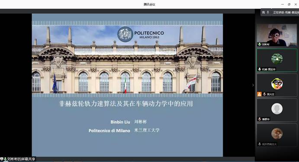This screenshot has height=162, width=299.
Task: Restore down the 腾讯会议 window
Action: pyautogui.click(x=289, y=4)
